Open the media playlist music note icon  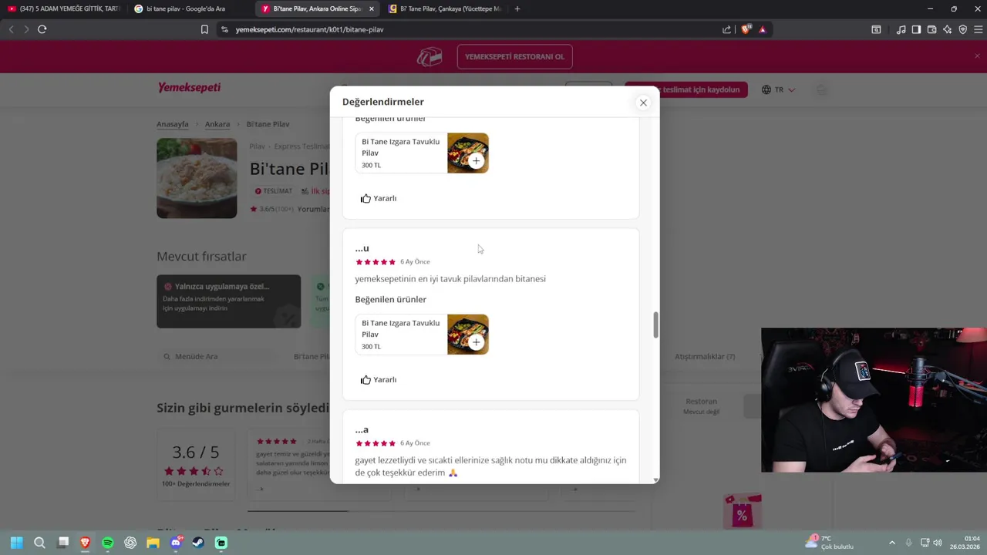tap(901, 29)
